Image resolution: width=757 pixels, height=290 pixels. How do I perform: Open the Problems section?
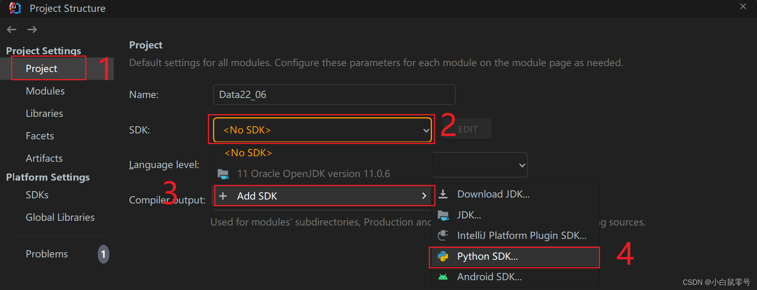(x=47, y=254)
